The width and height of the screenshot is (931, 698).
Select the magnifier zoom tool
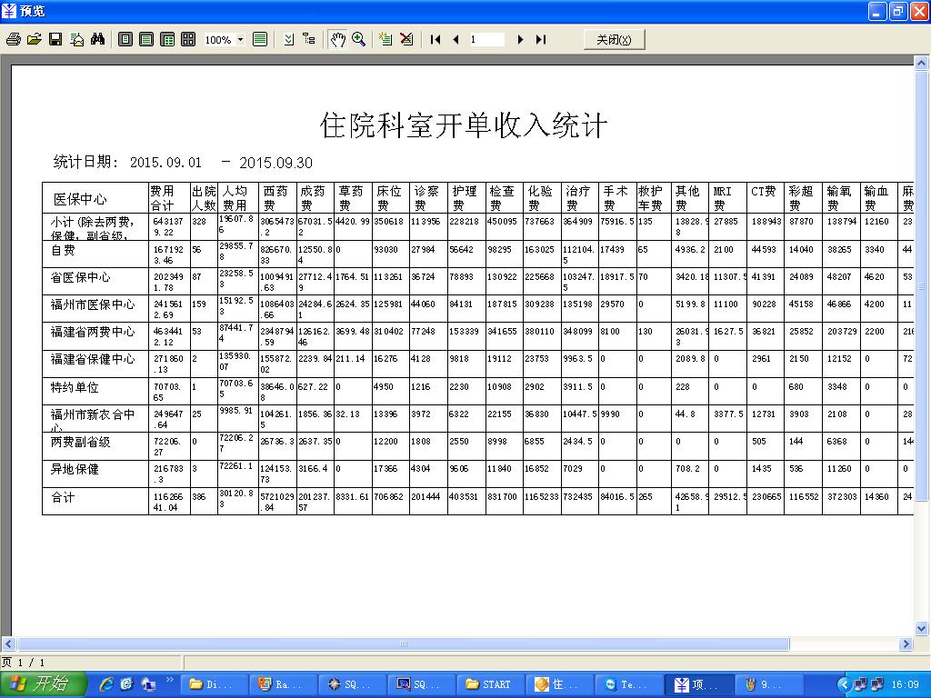pos(358,40)
